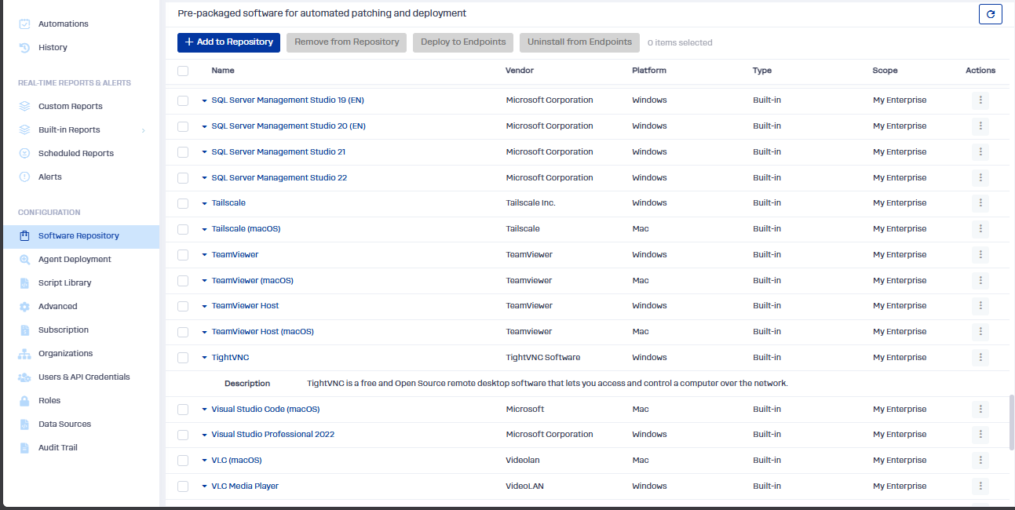Check the TeamViewer Host (macOS) row
This screenshot has width=1015, height=510.
pyautogui.click(x=183, y=332)
